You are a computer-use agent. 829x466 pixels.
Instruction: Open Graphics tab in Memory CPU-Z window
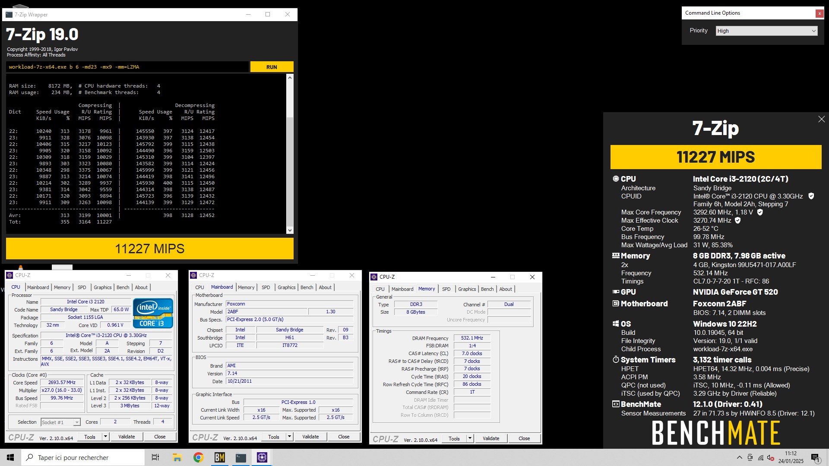[x=467, y=289]
